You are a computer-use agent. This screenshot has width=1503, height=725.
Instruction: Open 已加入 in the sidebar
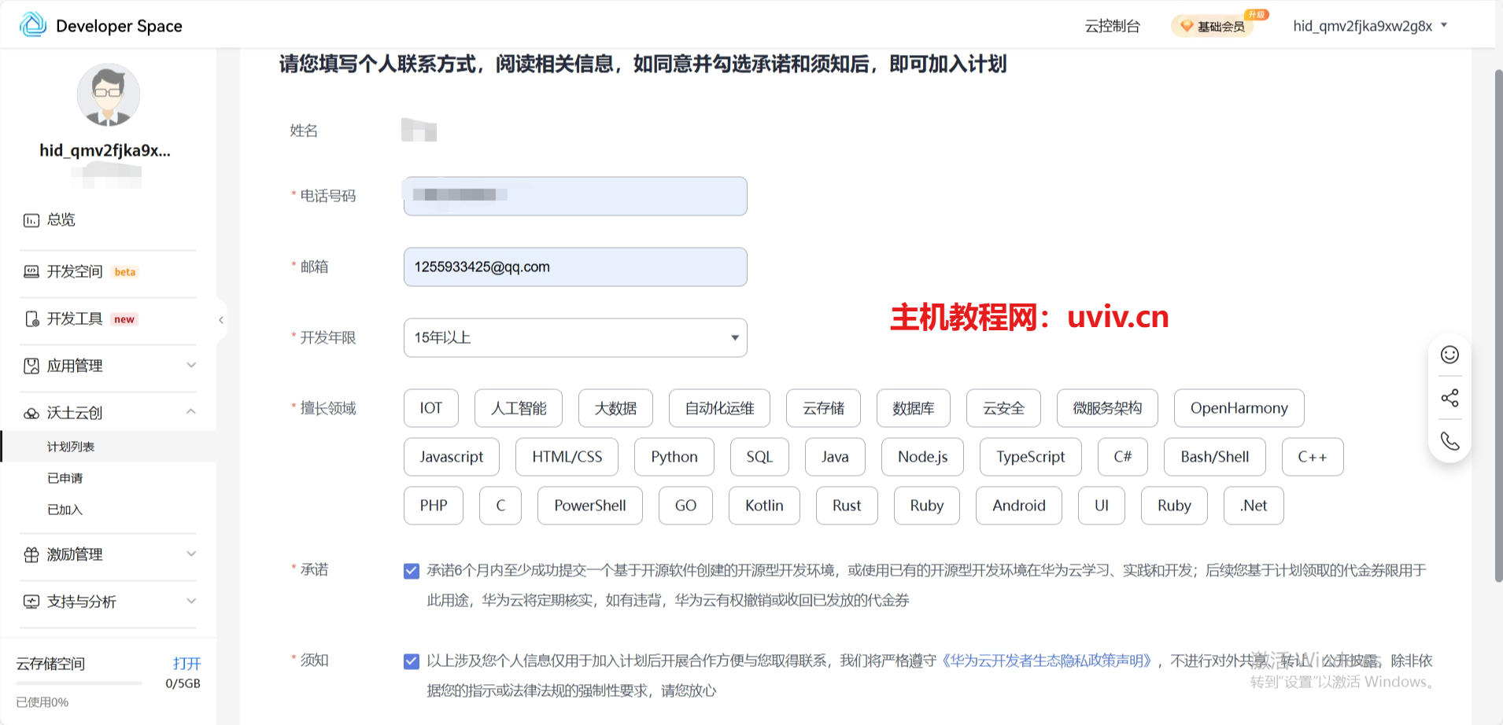(65, 510)
